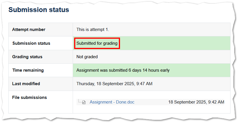This screenshot has width=238, height=123.
Task: Select the Time remaining row label
Action: [28, 70]
